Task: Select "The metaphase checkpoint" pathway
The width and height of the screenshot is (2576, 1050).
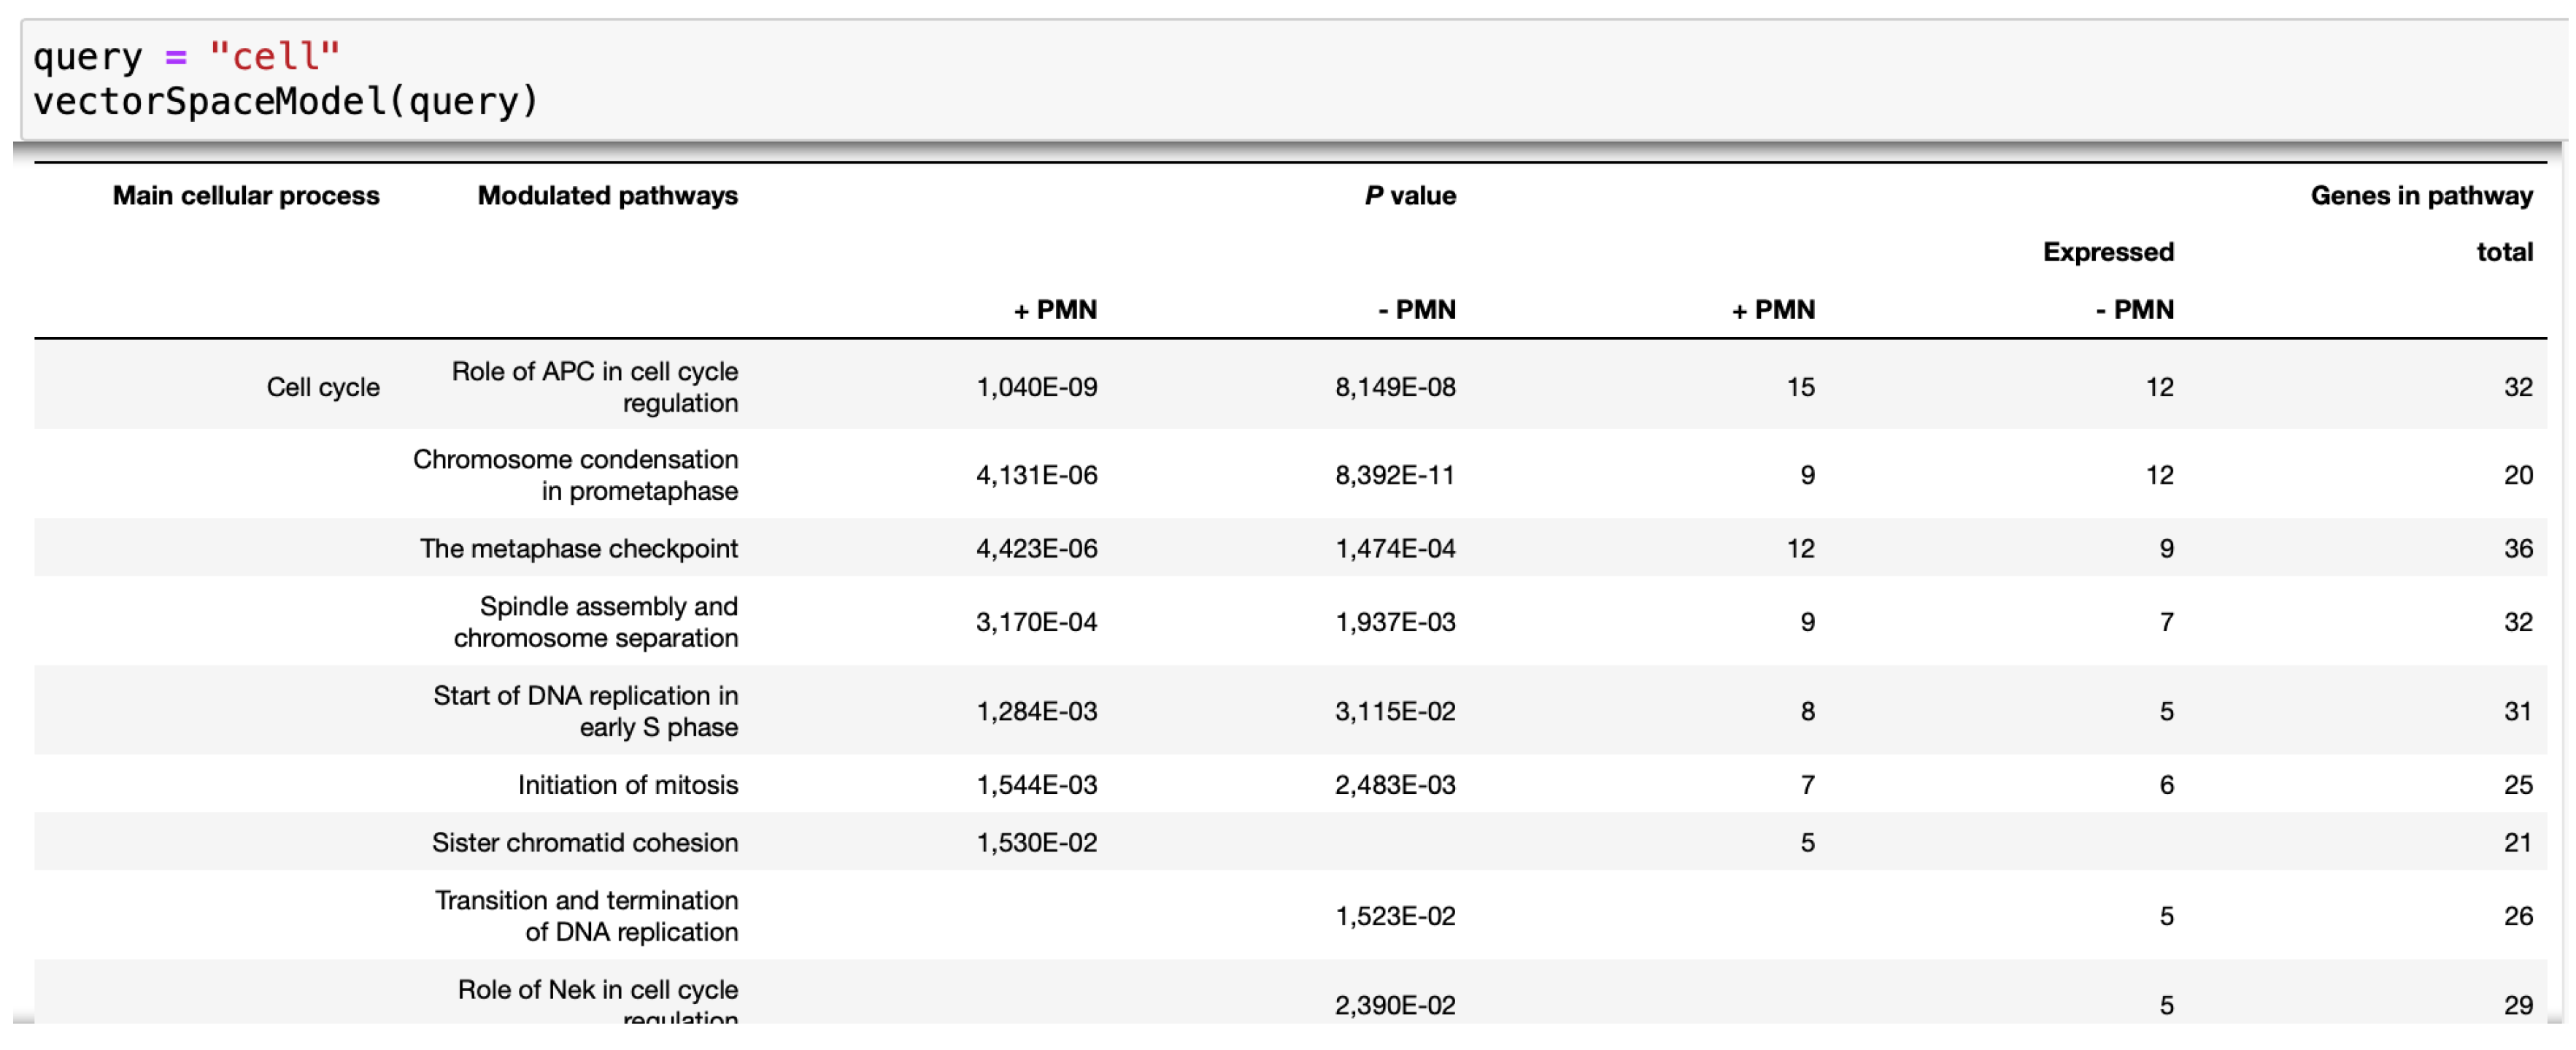Action: [x=578, y=549]
